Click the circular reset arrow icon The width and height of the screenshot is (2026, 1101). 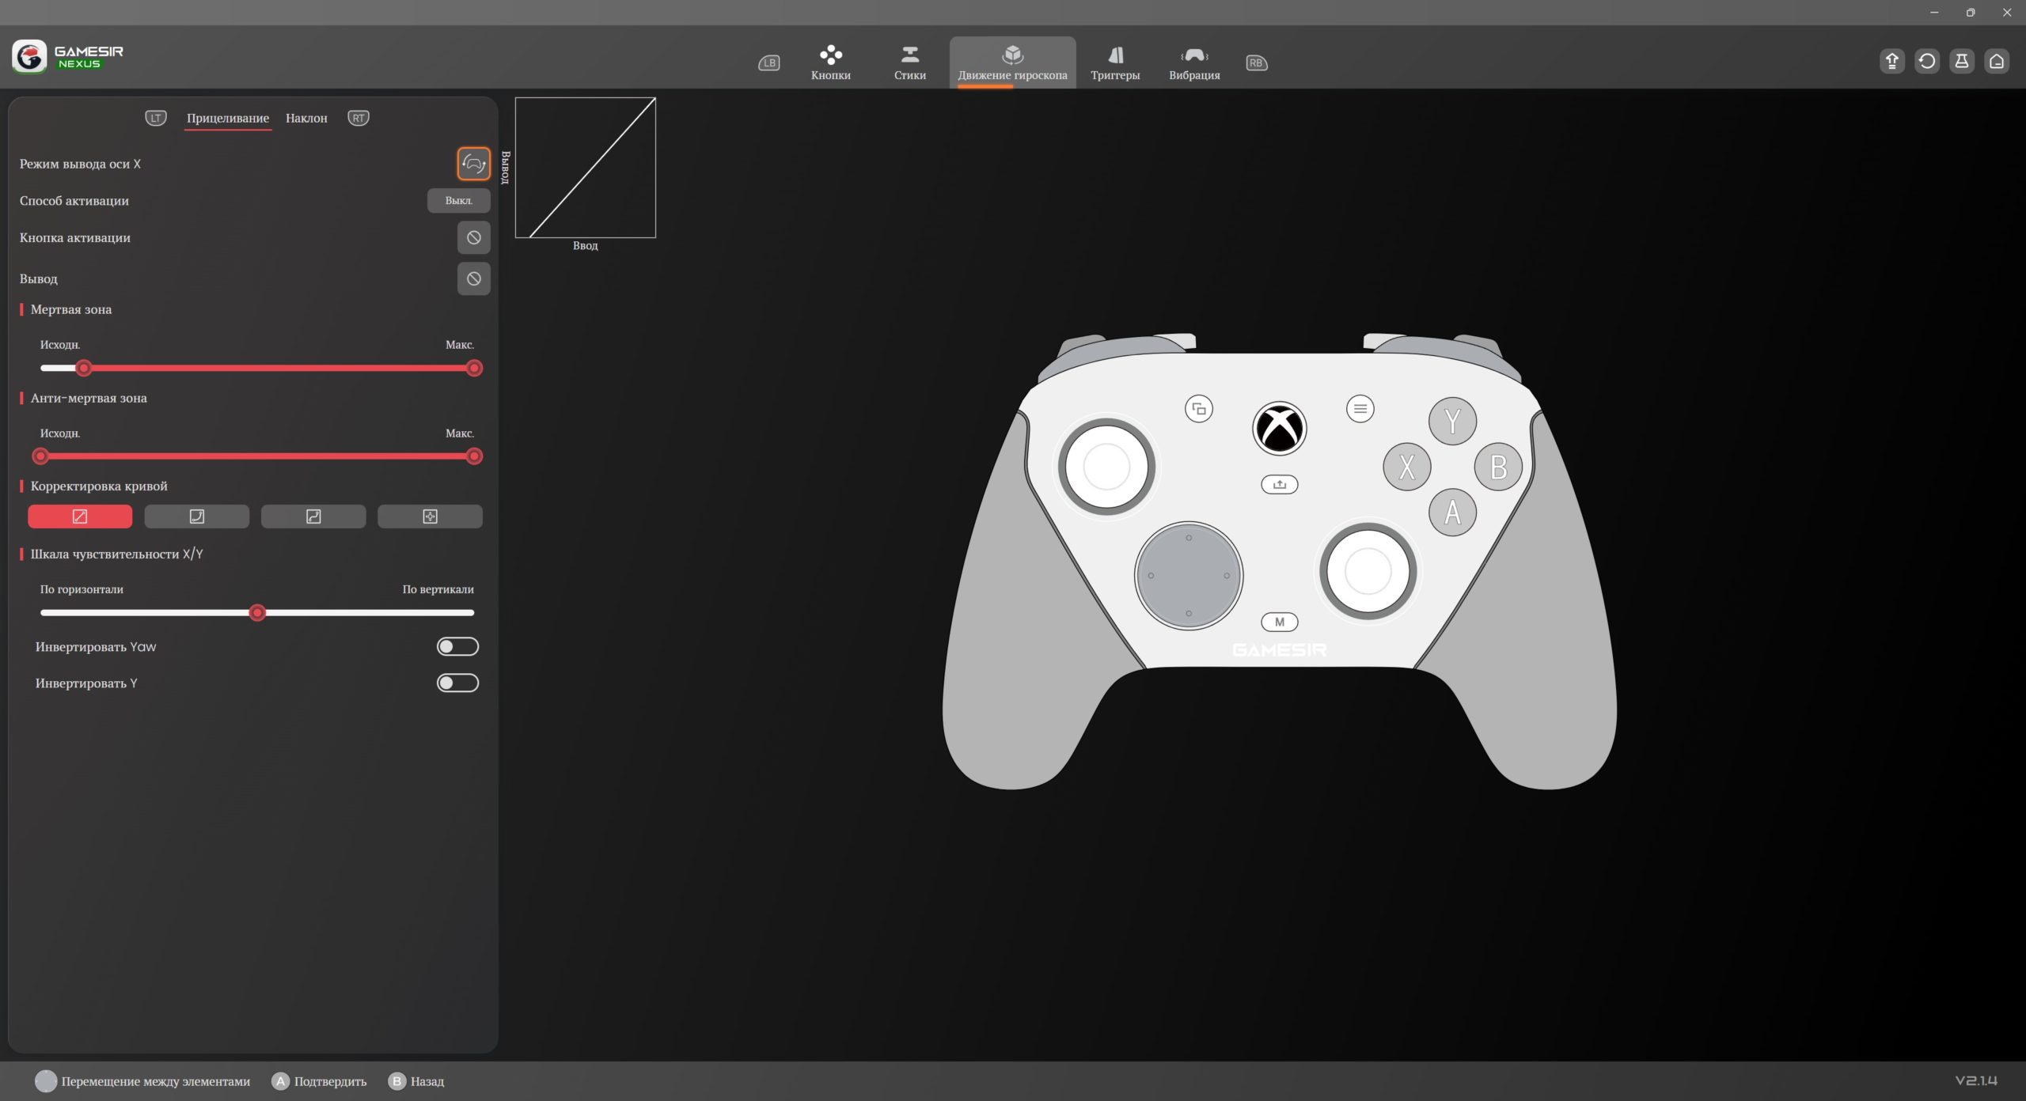(x=1926, y=61)
